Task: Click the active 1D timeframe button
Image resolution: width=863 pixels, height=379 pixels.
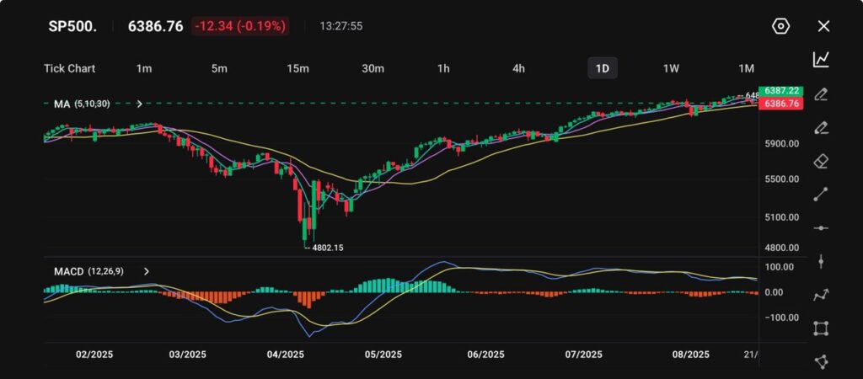Action: 603,68
